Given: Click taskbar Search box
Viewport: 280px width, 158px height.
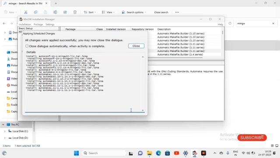Looking at the screenshot, I should tap(104, 153).
